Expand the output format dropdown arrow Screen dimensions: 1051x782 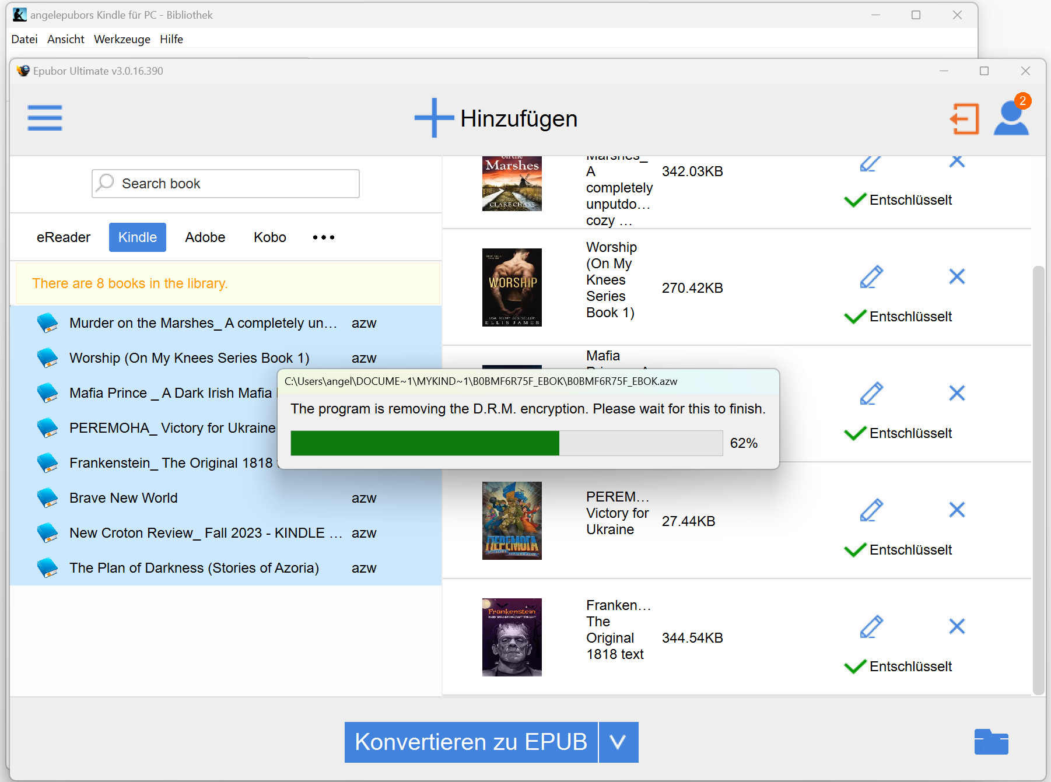(x=618, y=742)
